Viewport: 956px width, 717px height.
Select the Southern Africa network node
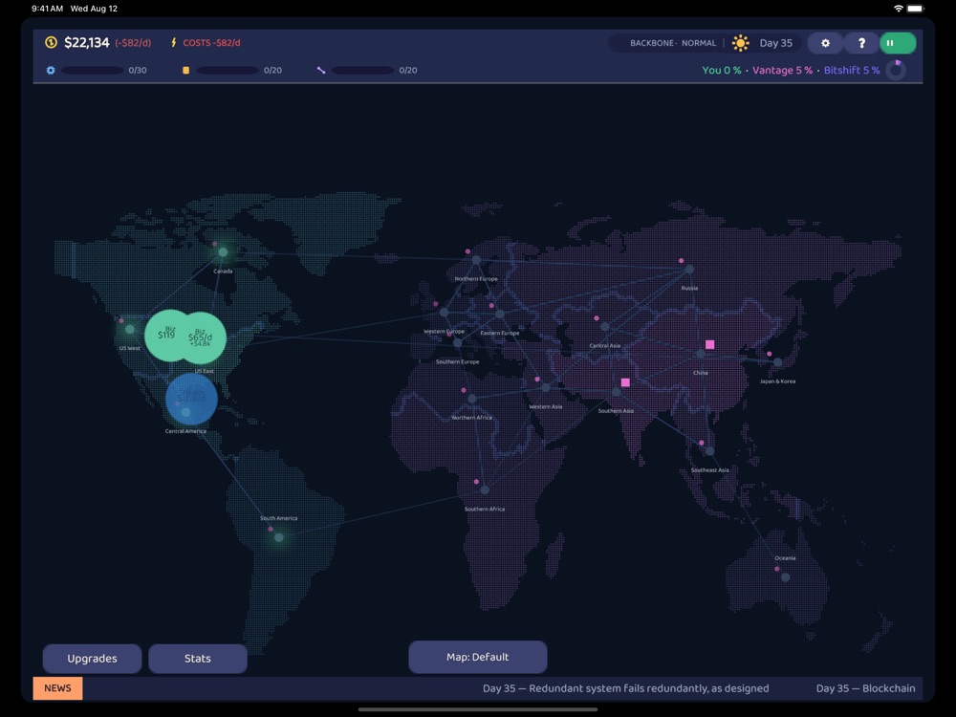tap(485, 489)
